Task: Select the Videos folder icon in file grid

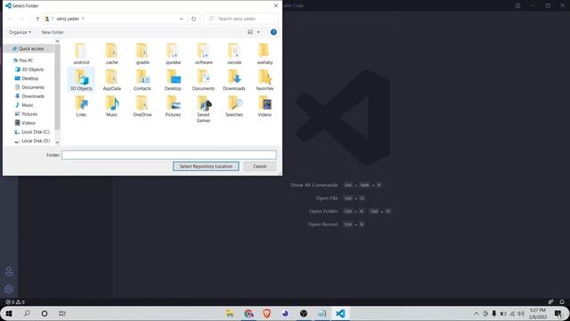Action: 265,106
